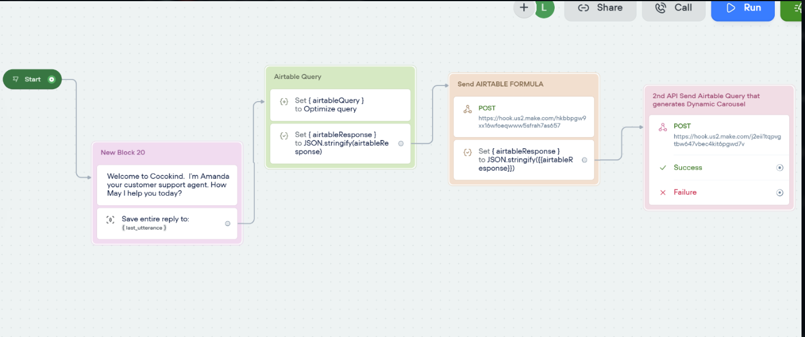Click the Start node's output port
This screenshot has height=337, width=805.
pos(52,79)
